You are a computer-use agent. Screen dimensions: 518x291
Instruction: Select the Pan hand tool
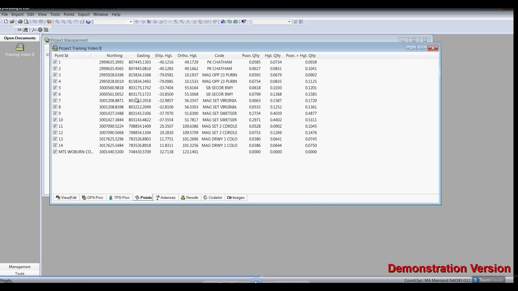76,21
